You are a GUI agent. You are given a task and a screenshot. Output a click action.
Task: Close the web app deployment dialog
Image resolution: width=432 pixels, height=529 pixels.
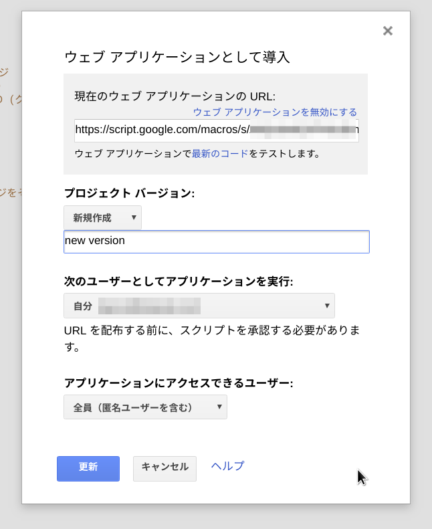point(387,31)
